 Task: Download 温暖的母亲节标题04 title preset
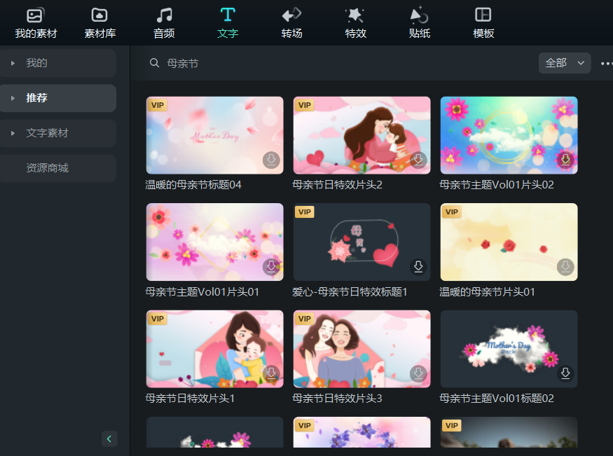(x=271, y=160)
